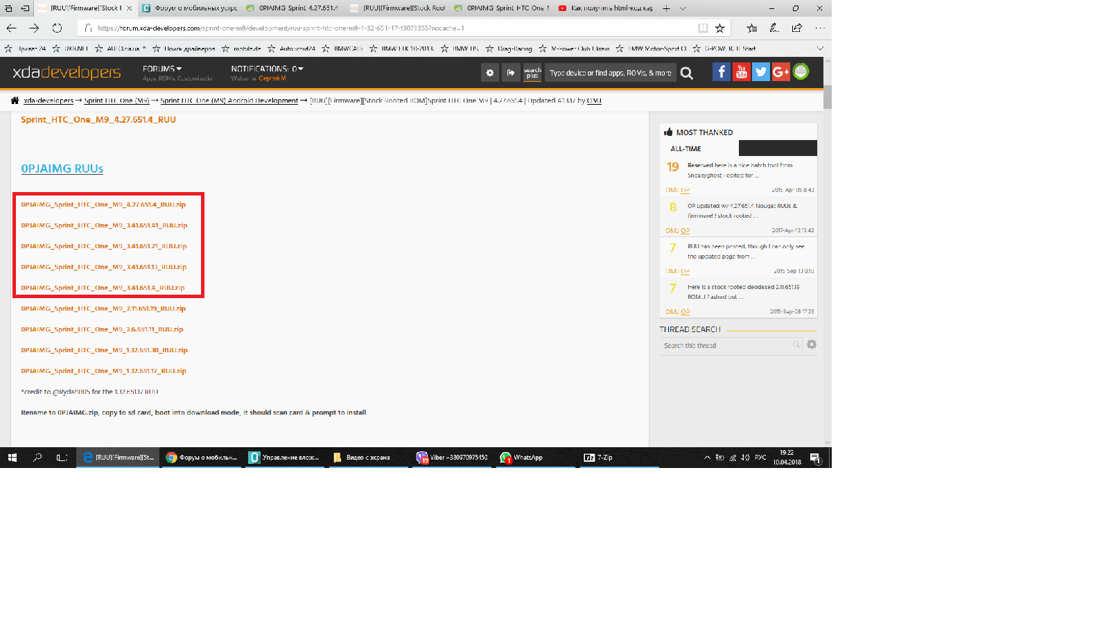The height and width of the screenshot is (624, 1109).
Task: Download the 2.6.651.11 RUU zip link
Action: [102, 329]
